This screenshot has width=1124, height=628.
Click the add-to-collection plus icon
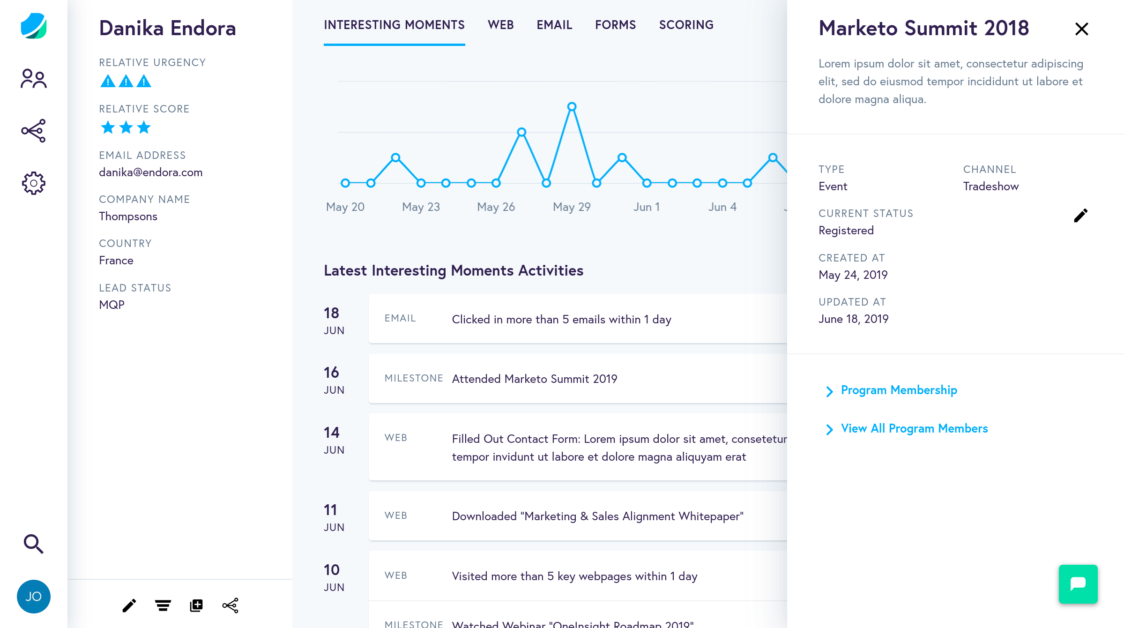pos(196,606)
